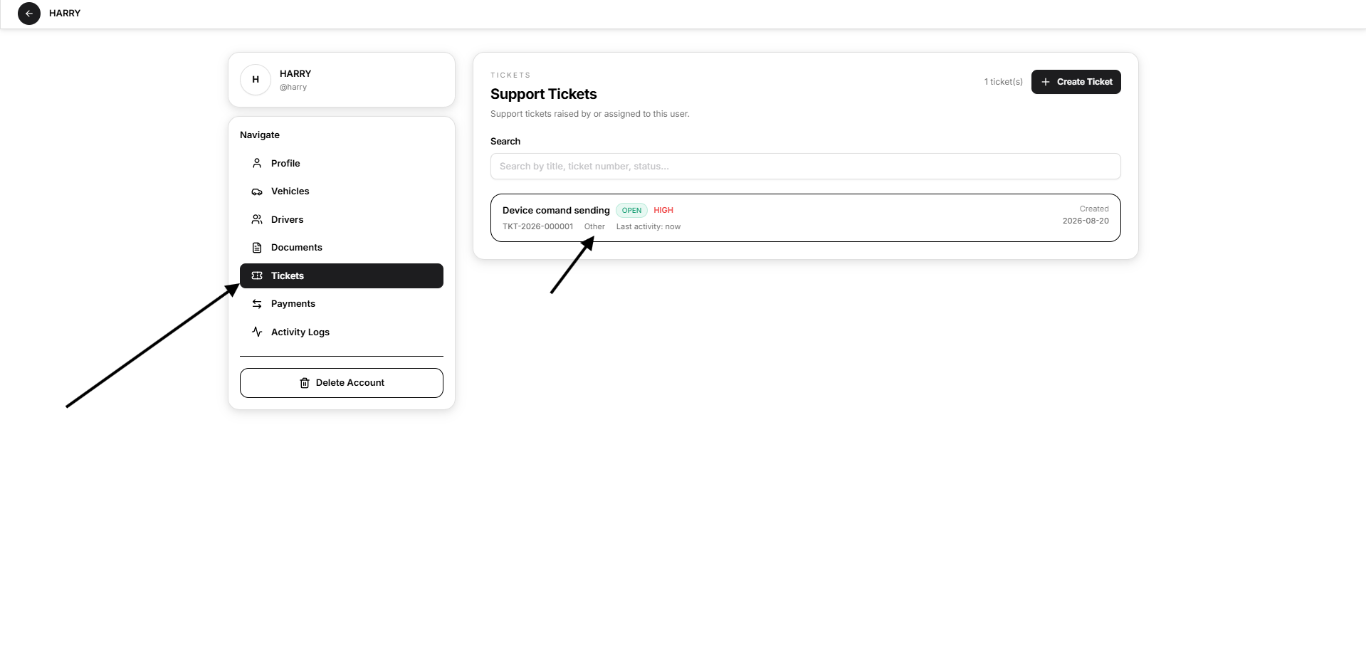
Task: Go to the Vehicles section
Action: click(342, 191)
